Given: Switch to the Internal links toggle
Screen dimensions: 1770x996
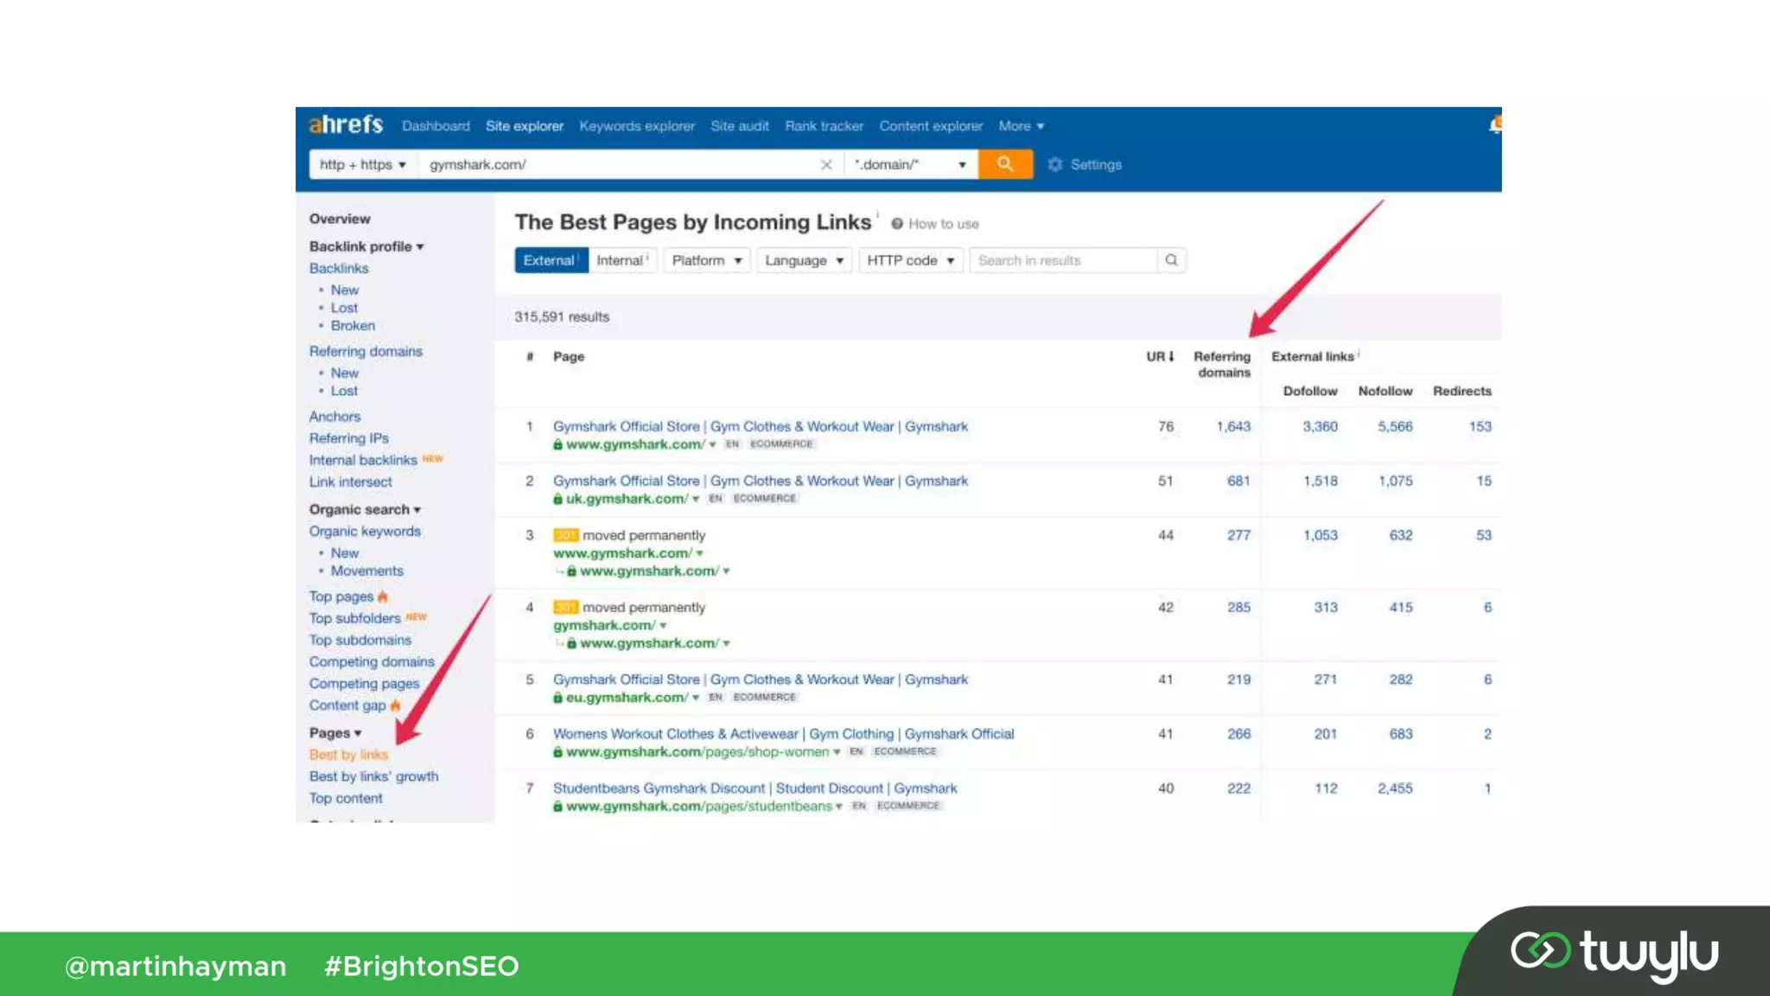Looking at the screenshot, I should [621, 260].
